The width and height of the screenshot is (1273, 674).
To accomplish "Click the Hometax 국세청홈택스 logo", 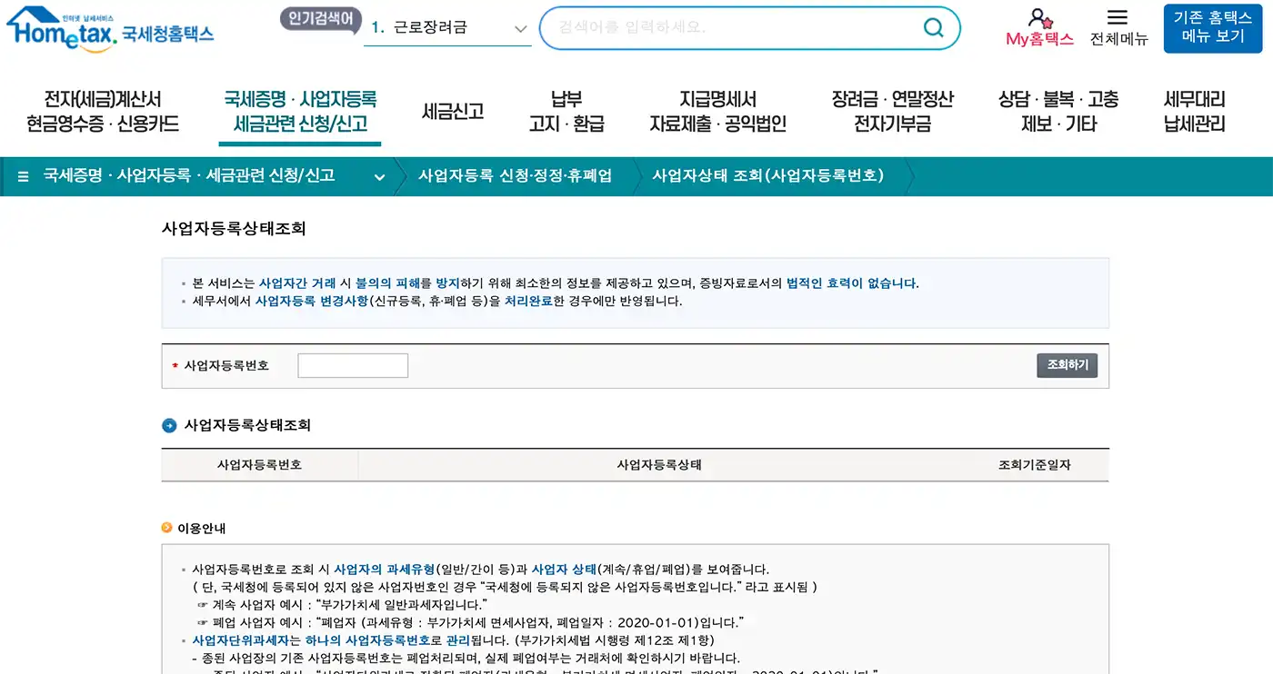I will pos(110,30).
